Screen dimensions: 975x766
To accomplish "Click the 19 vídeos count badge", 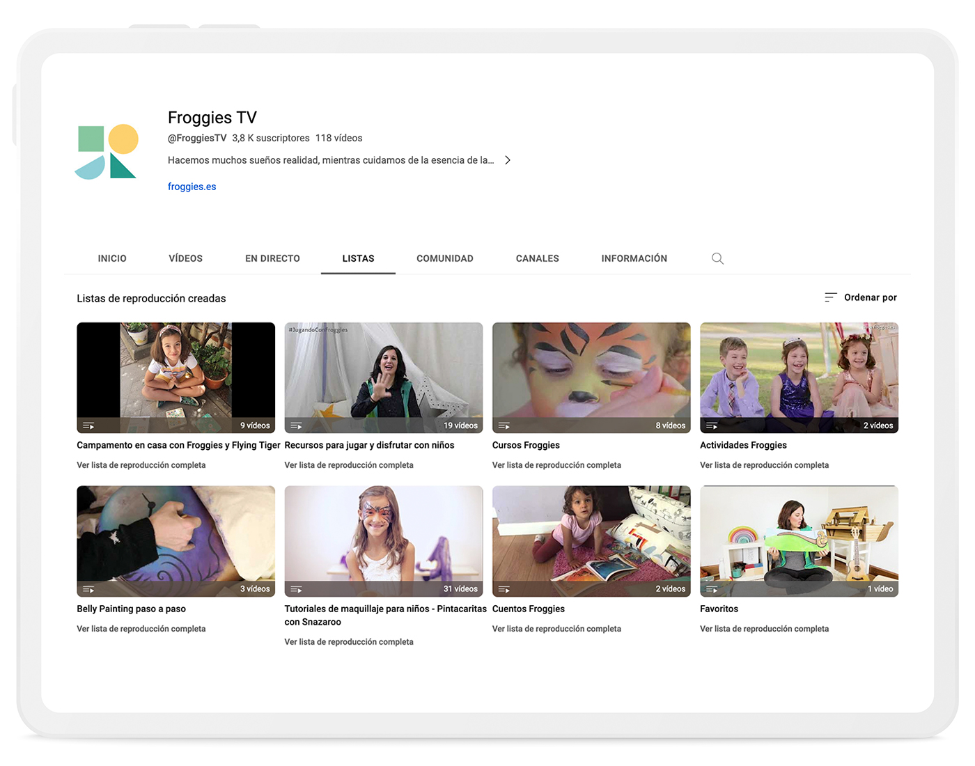I will point(460,425).
